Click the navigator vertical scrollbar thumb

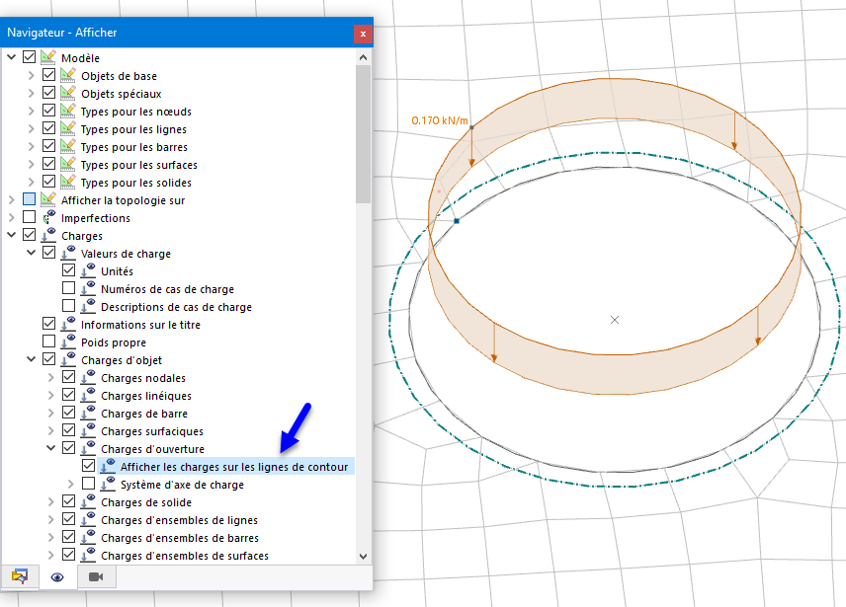tap(363, 133)
